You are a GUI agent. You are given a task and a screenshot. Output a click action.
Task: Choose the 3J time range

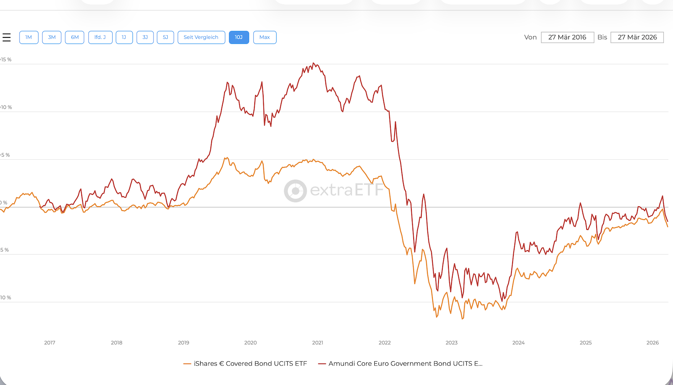click(145, 37)
